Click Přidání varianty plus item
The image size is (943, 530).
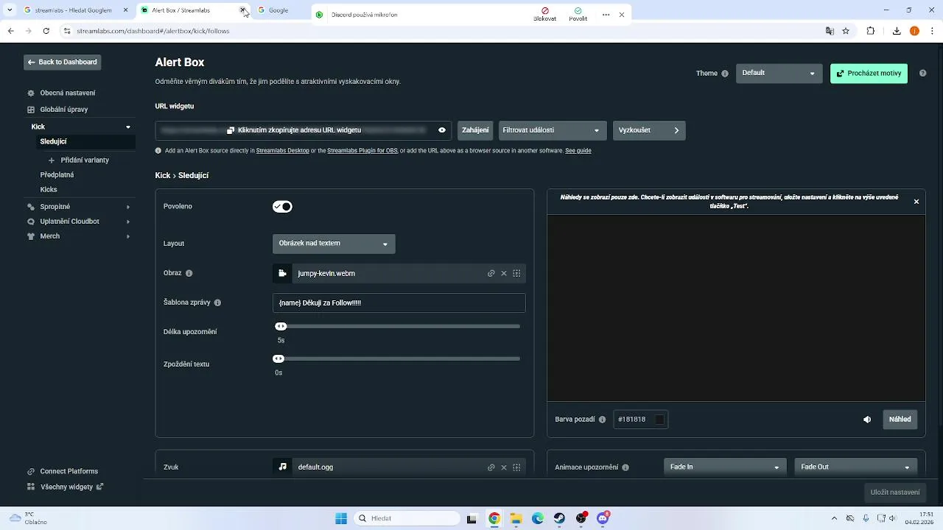point(79,160)
